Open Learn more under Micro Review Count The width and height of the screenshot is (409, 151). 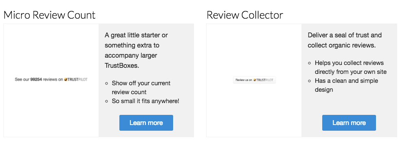tap(146, 123)
